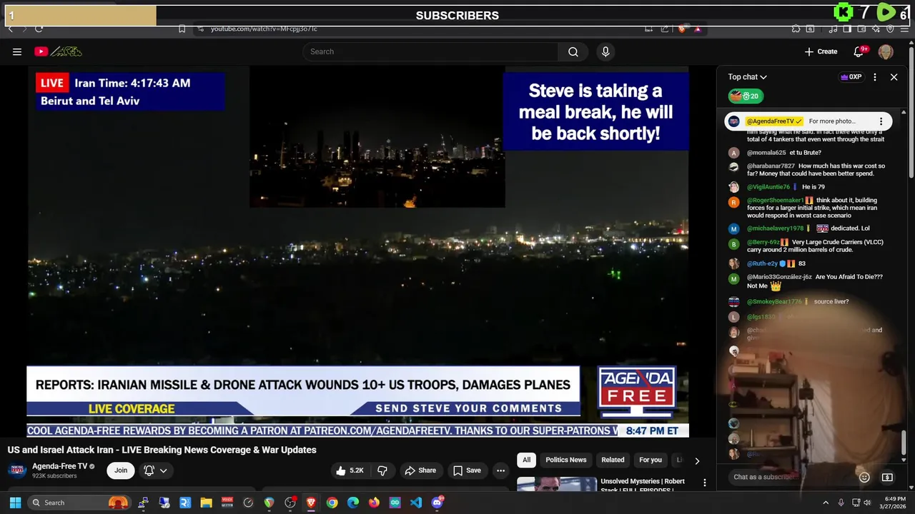
Task: Save the video to a playlist
Action: click(x=467, y=470)
